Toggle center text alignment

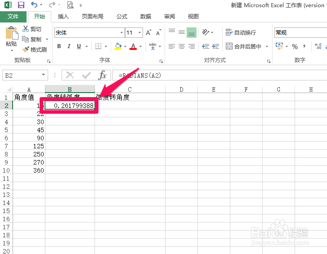tap(181, 46)
